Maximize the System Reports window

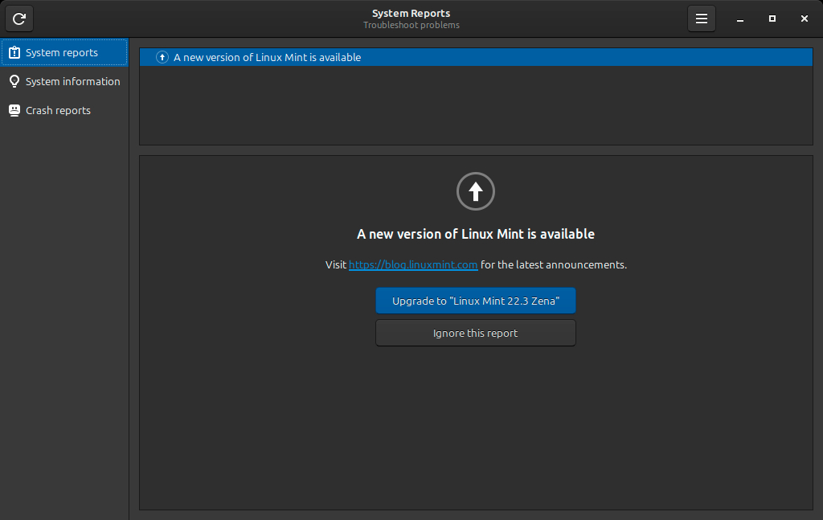coord(772,18)
